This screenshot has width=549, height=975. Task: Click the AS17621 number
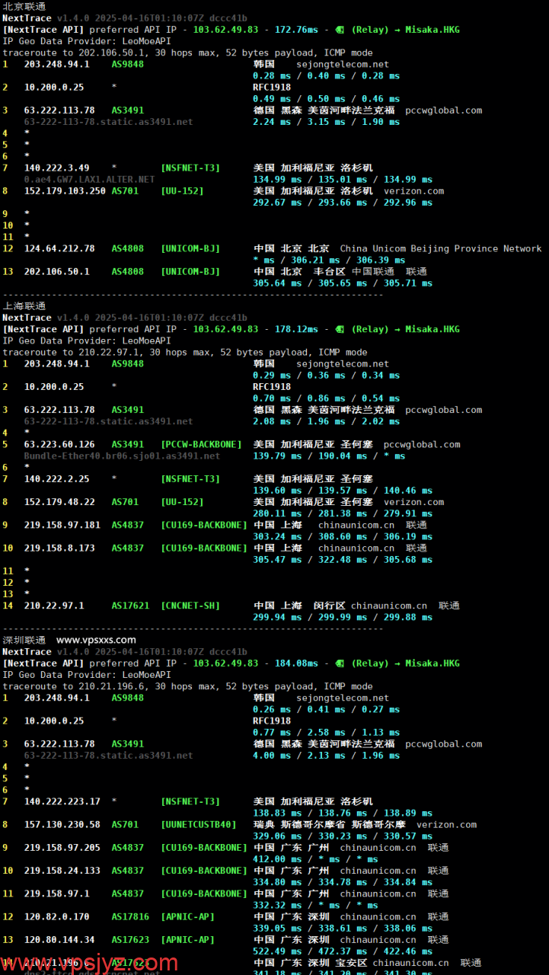tap(130, 606)
